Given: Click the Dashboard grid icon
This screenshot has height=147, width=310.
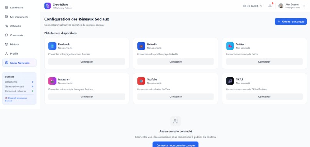Looking at the screenshot, I should pyautogui.click(x=7, y=8).
